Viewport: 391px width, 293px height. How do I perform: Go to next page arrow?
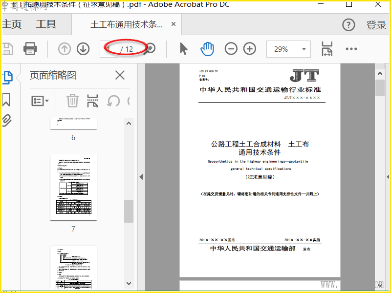click(83, 49)
